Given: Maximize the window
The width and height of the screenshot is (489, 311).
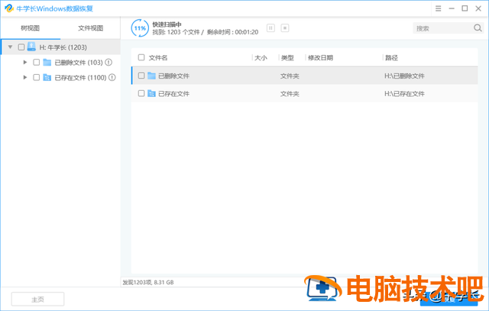Looking at the screenshot, I should (465, 8).
